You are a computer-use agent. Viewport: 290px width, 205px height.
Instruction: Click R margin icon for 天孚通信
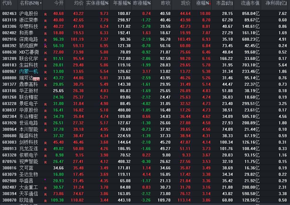45,195
